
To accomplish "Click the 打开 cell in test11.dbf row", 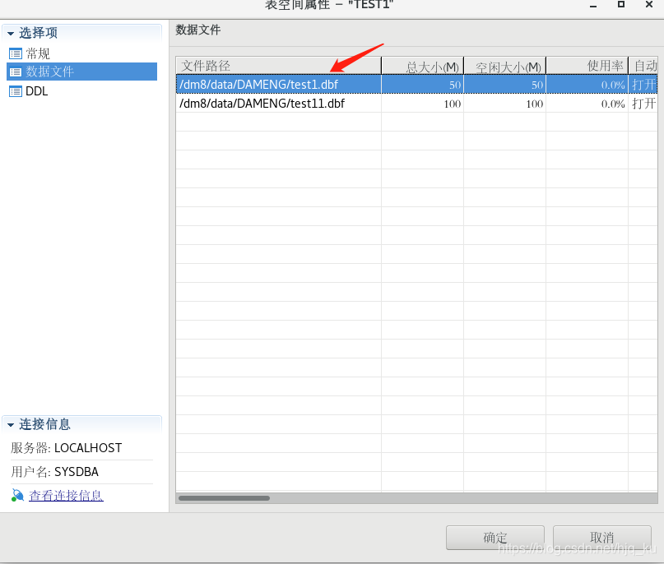I will click(643, 104).
